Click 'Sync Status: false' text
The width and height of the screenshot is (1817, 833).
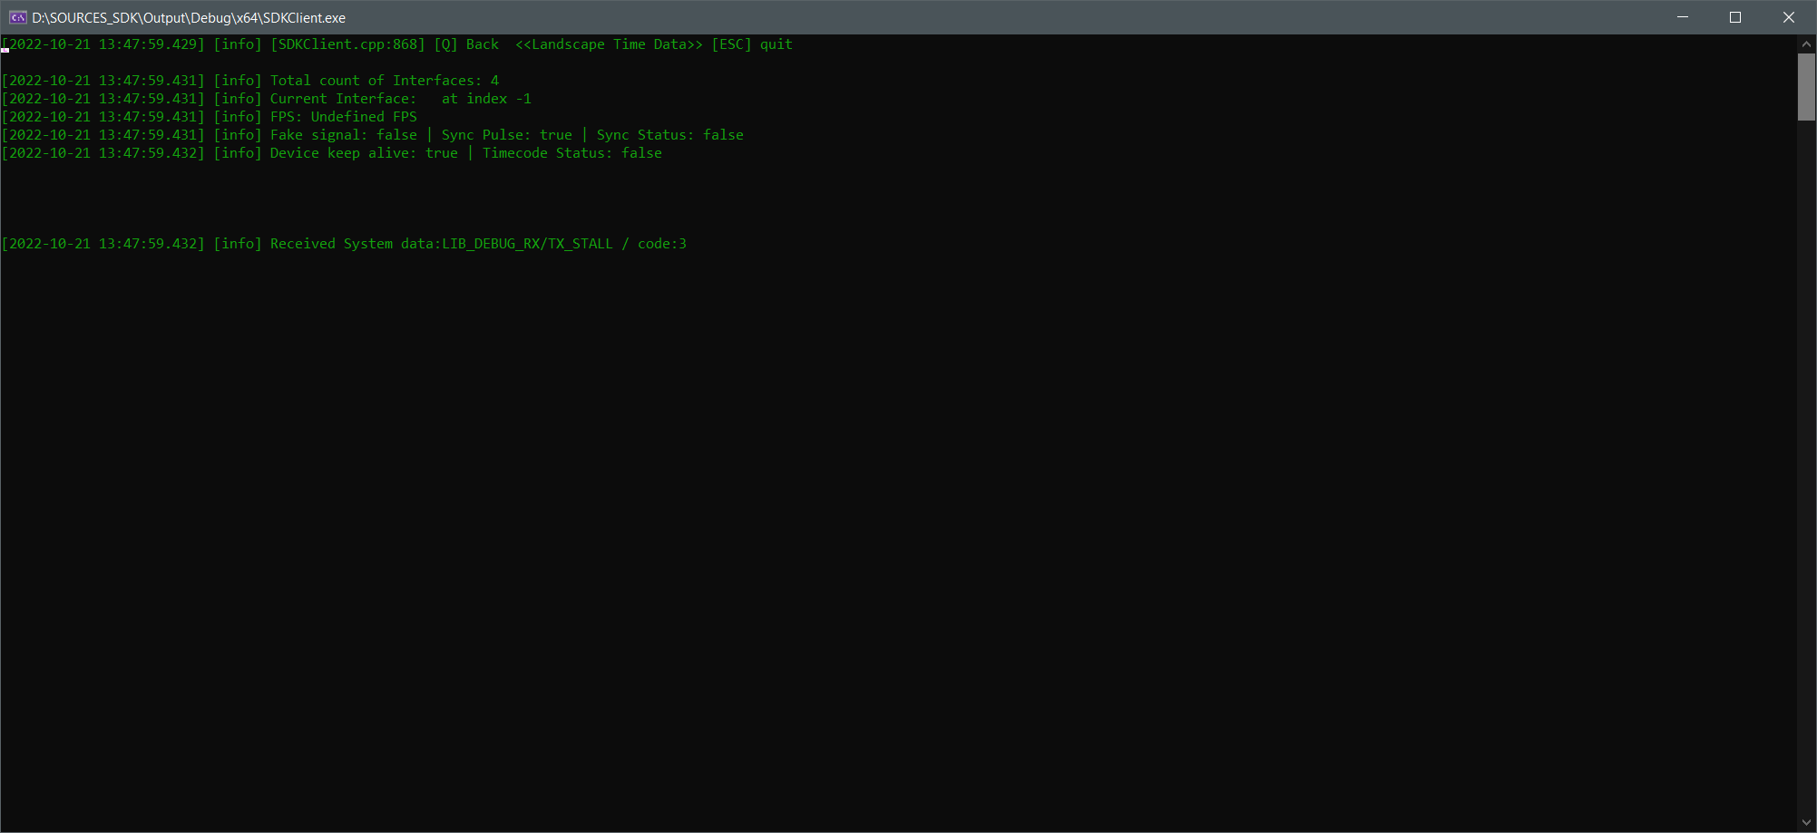click(670, 135)
